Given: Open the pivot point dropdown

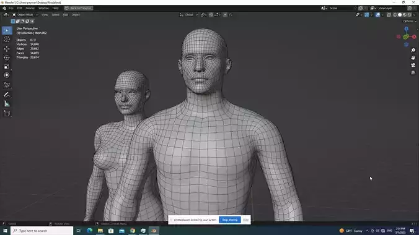Looking at the screenshot, I should pyautogui.click(x=204, y=15).
